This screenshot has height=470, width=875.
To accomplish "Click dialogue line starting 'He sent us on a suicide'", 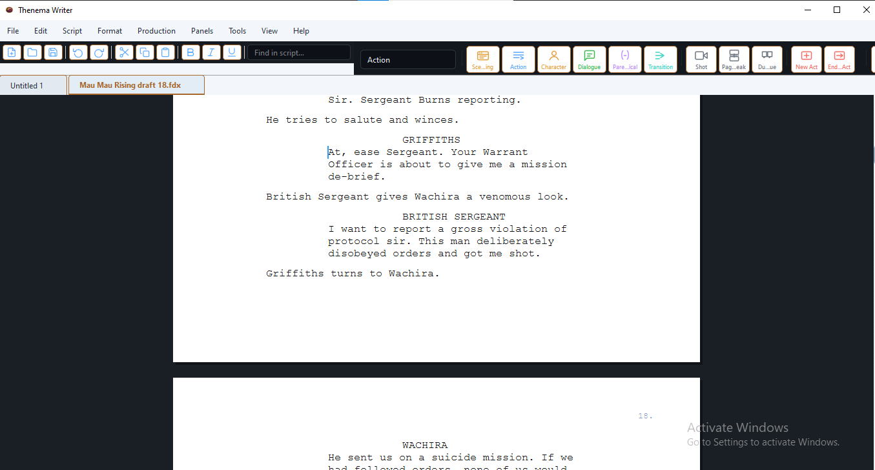I will point(451,458).
